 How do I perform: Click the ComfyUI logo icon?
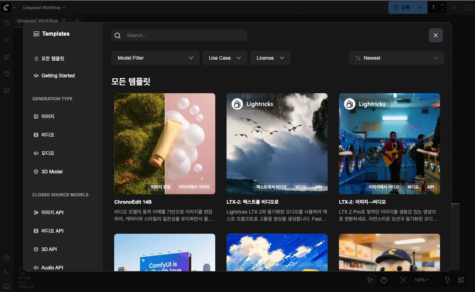[x=6, y=7]
